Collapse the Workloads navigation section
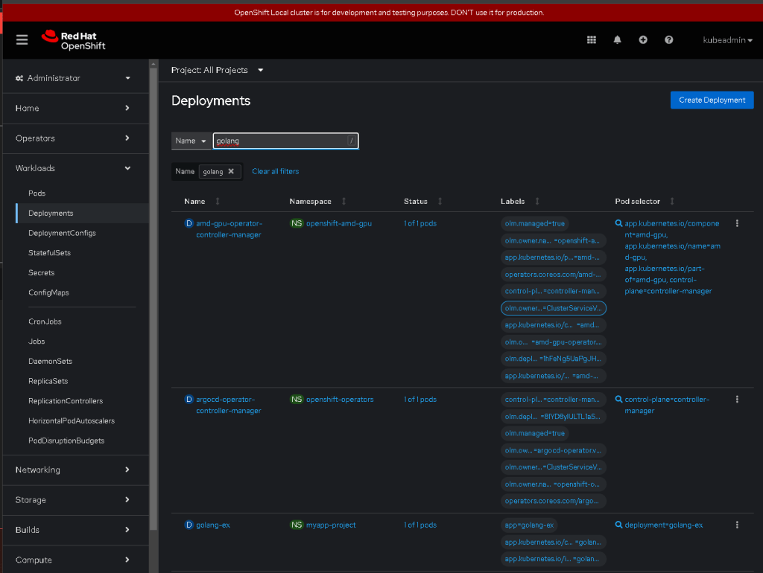 74,168
